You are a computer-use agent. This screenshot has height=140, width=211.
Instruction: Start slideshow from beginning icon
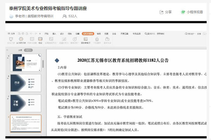click(x=10, y=40)
